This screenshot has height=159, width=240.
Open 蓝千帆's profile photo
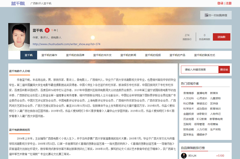click(x=19, y=37)
